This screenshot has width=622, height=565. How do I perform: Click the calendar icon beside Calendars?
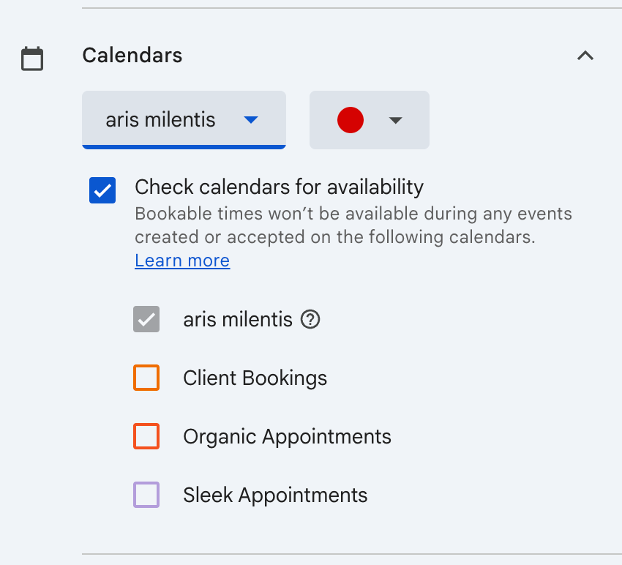click(32, 59)
